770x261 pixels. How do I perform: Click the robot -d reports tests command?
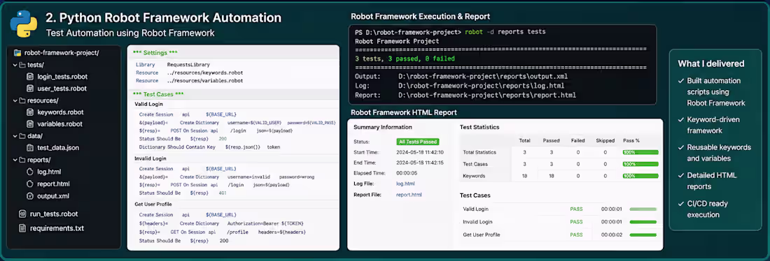click(x=505, y=32)
